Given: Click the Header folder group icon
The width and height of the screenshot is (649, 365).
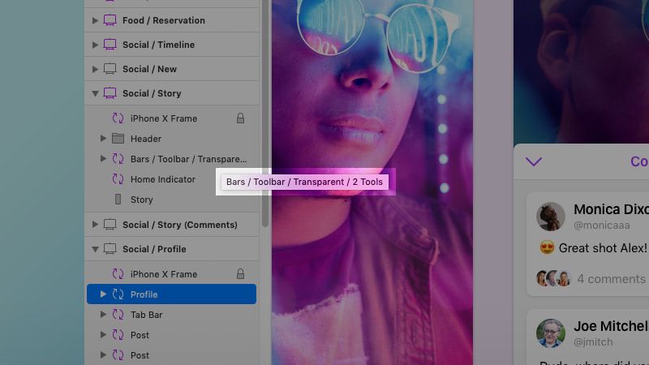Looking at the screenshot, I should point(118,139).
